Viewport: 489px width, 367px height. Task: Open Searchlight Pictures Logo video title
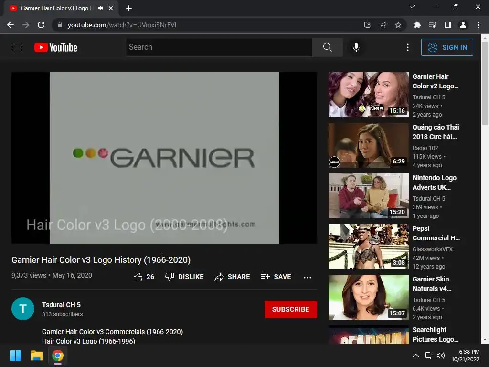[436, 334]
